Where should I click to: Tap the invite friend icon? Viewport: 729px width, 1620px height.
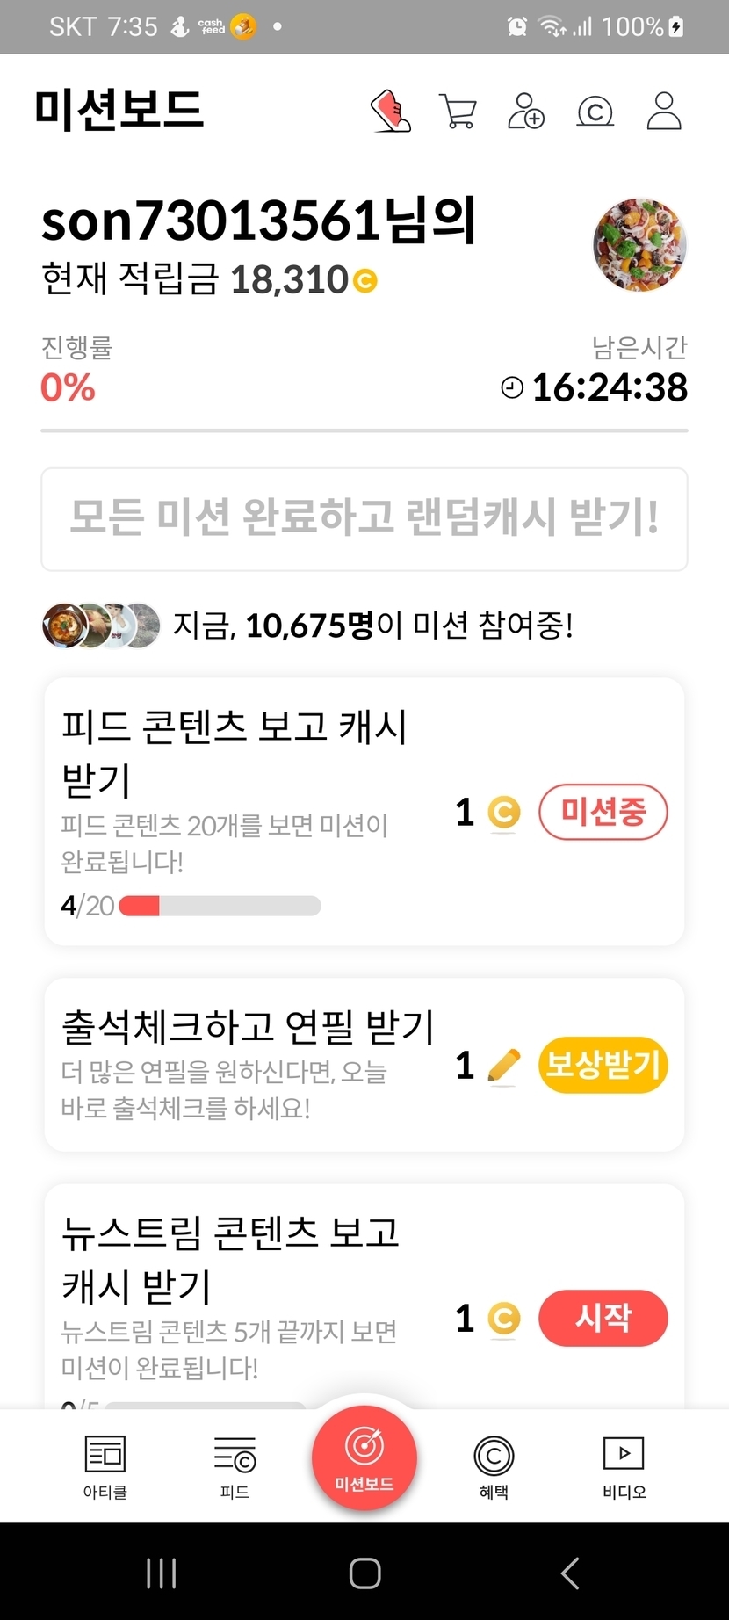coord(526,112)
